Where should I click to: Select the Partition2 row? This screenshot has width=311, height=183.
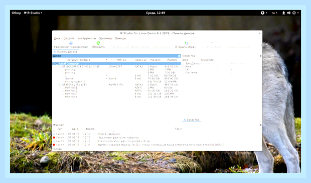click(x=116, y=90)
